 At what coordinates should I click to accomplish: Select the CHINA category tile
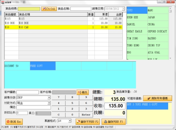point(158,24)
